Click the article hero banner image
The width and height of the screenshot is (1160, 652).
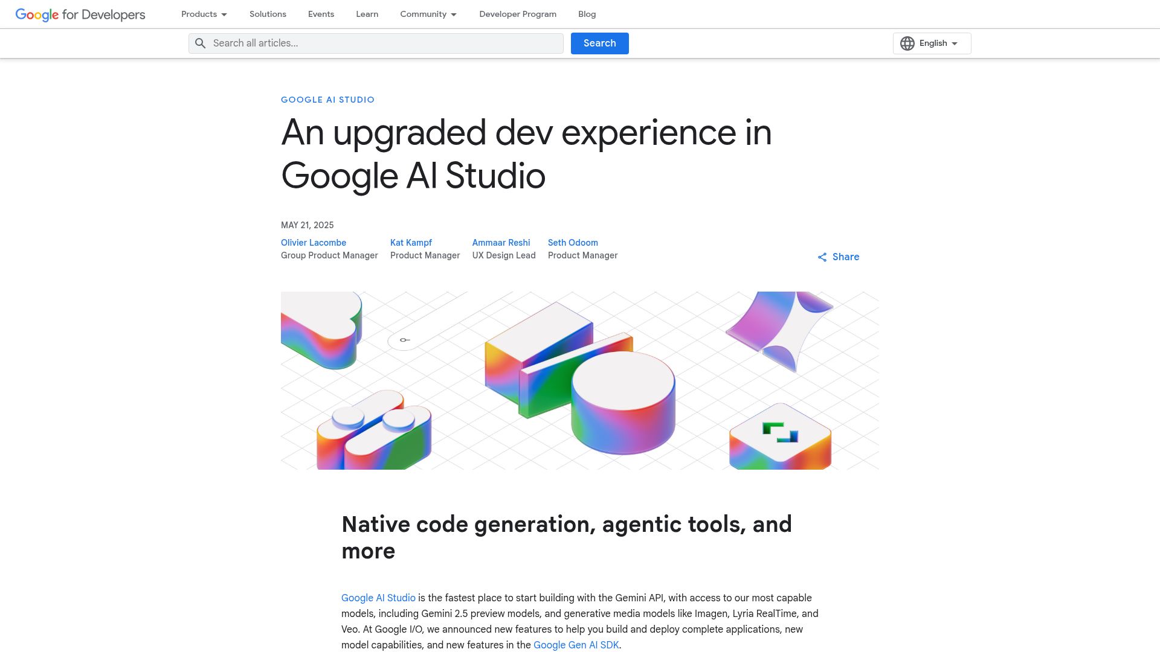pos(579,380)
